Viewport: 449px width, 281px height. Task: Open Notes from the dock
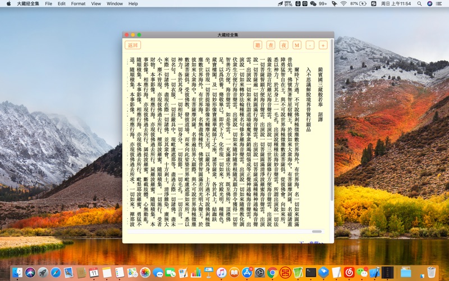pyautogui.click(x=107, y=273)
